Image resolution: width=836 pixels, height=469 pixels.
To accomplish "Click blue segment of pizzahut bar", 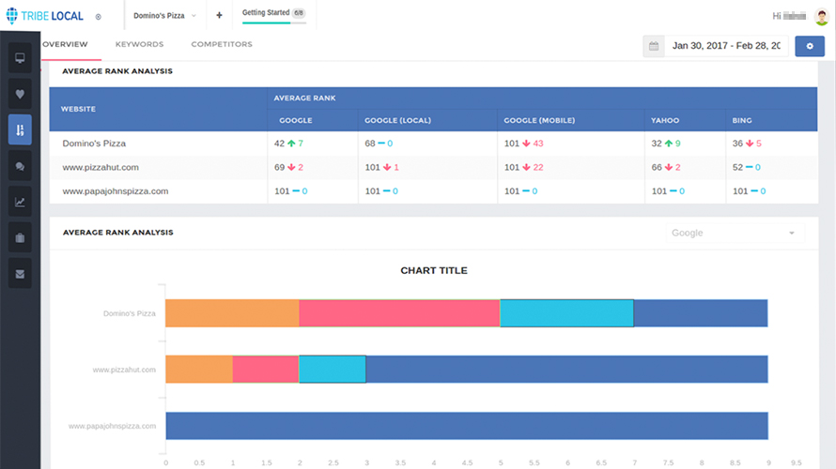I will tap(566, 370).
